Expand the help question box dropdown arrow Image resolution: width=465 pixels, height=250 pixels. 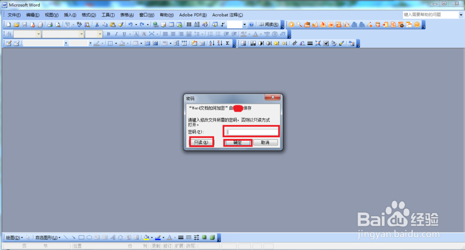click(461, 14)
